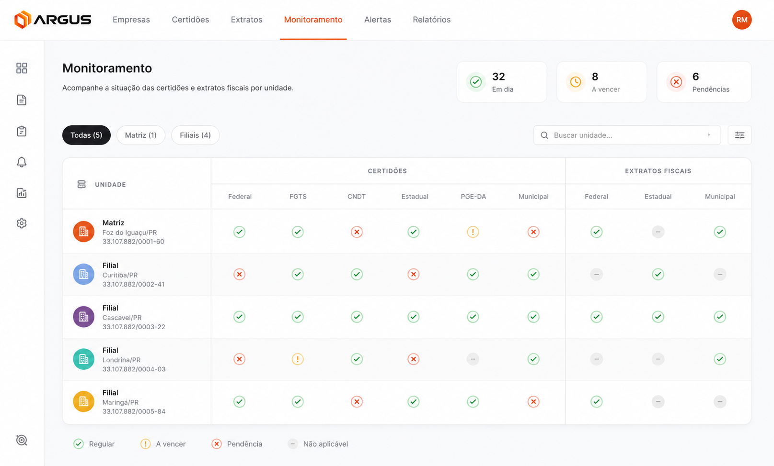Viewport: 774px width, 466px height.
Task: Open the clipboard checklist sidebar icon
Action: 22,131
